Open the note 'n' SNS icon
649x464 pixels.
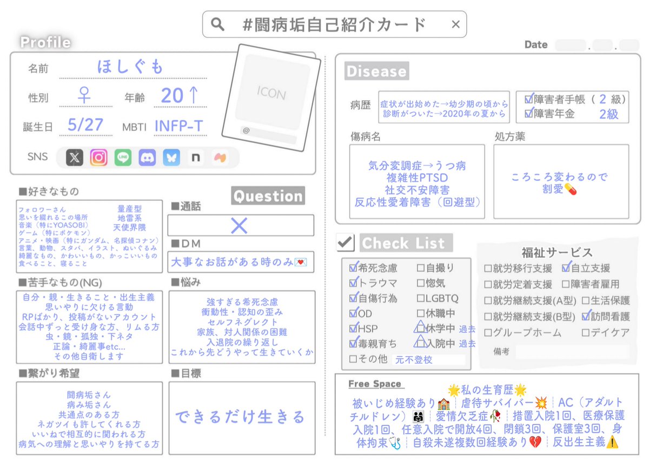[195, 158]
